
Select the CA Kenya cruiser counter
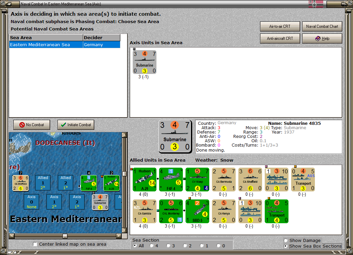[x=224, y=211]
